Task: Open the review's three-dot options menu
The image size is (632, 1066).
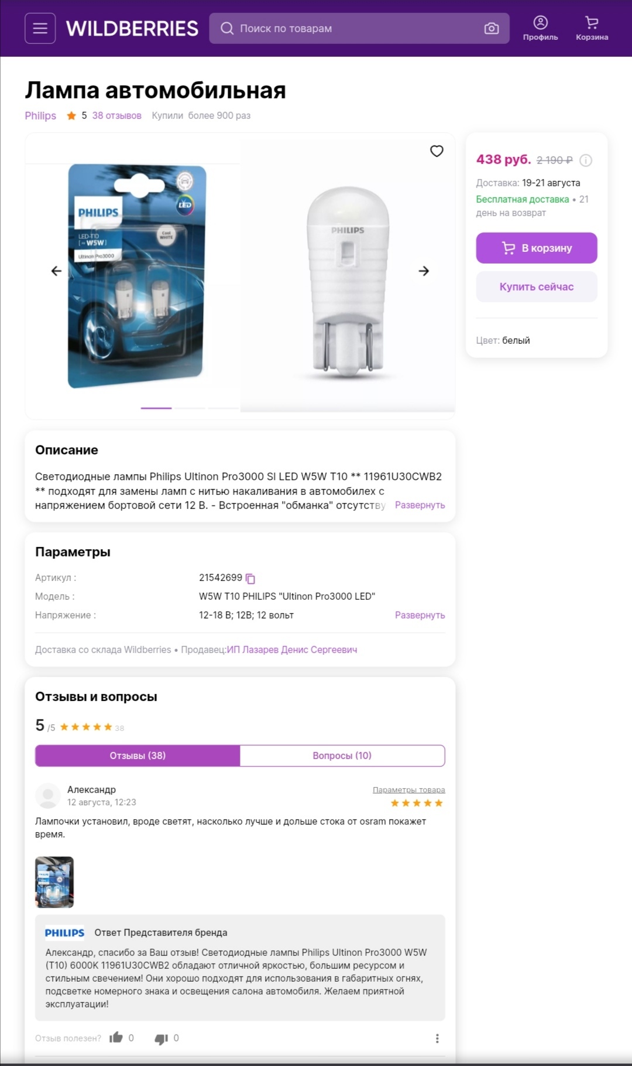Action: click(437, 1038)
